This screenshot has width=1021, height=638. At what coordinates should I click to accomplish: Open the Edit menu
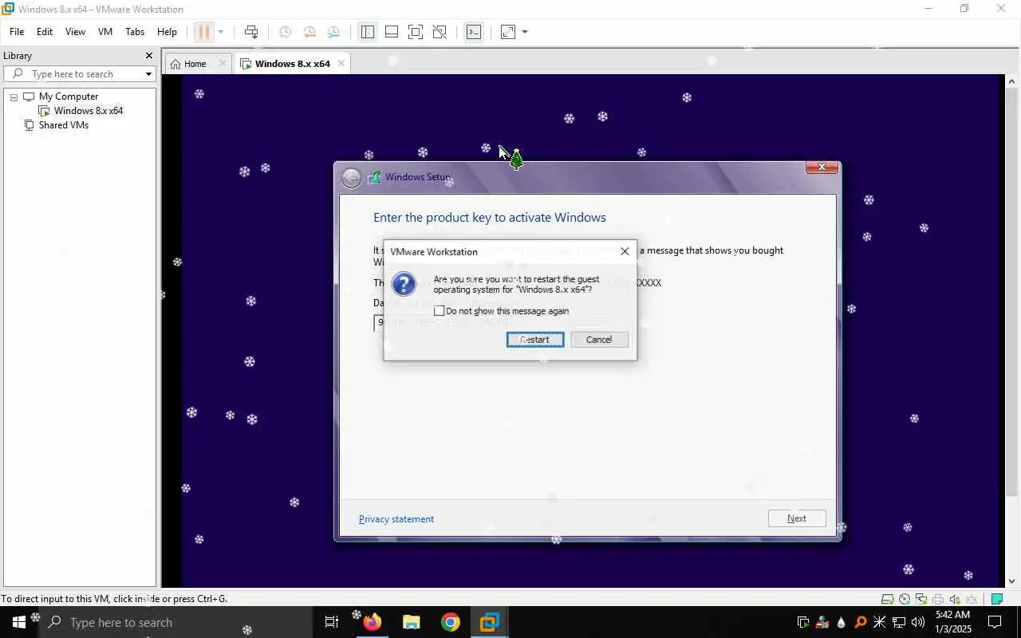[x=45, y=32]
